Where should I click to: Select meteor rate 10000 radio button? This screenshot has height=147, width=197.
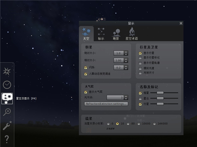(139, 124)
